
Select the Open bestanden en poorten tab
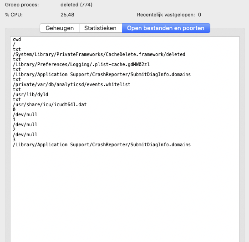pos(166,28)
